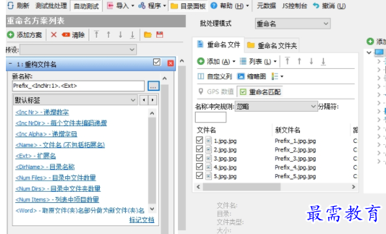
Task: Click the Refresh (刷新) toolbar icon
Action: click(10, 5)
